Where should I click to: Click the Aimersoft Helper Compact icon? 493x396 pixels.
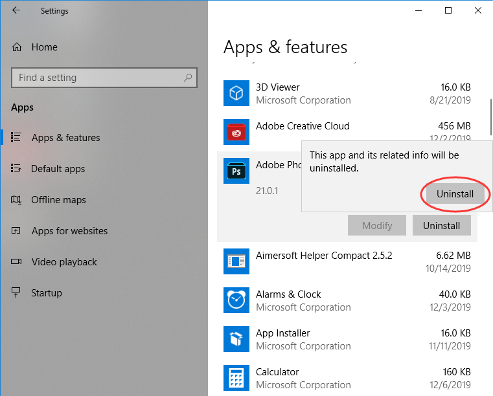(236, 261)
